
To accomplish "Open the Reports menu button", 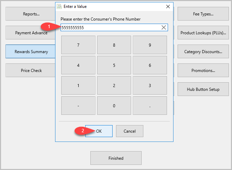I will [30, 14].
